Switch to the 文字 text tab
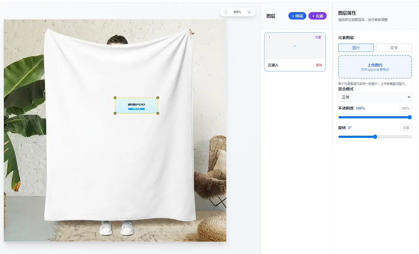Viewport: 419px width, 254px height. click(x=394, y=48)
